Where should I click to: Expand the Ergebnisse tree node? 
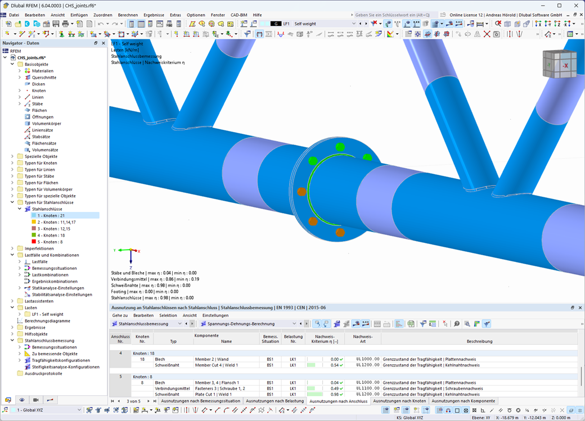pyautogui.click(x=12, y=327)
